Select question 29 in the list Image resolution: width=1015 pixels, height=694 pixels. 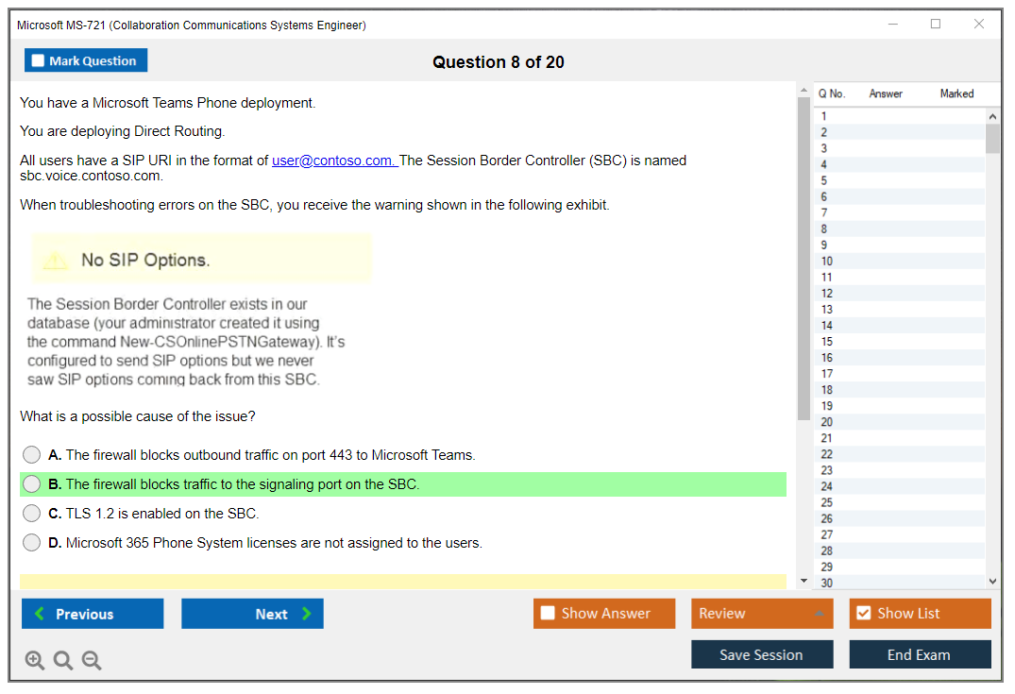(x=900, y=567)
